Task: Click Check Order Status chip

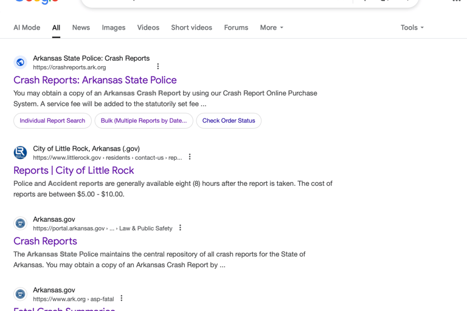Action: pos(229,121)
